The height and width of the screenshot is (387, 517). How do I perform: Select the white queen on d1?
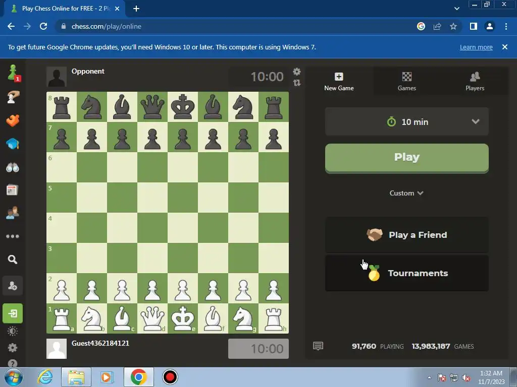click(x=152, y=318)
